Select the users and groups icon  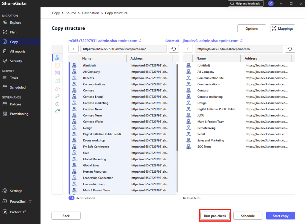pos(57,88)
